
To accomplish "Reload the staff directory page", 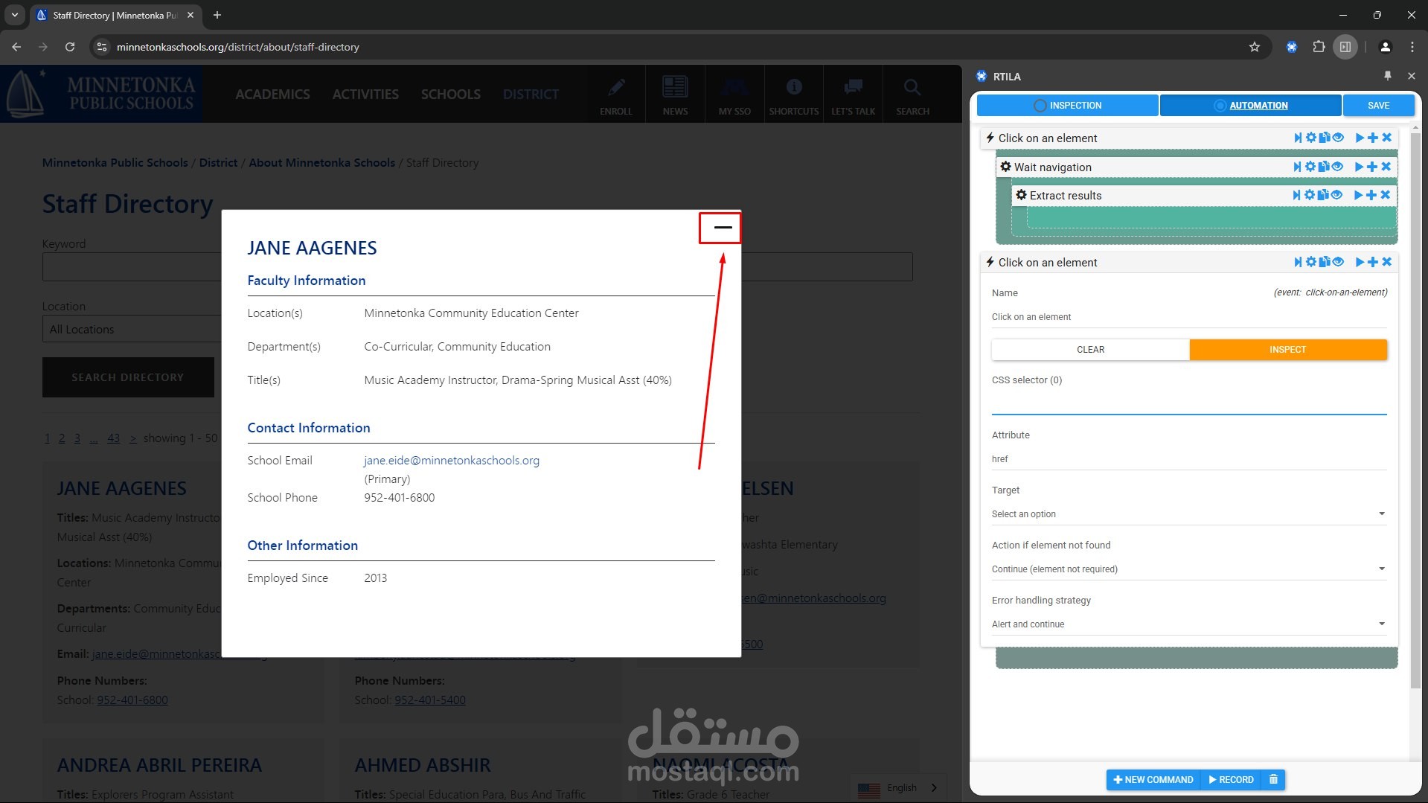I will click(70, 47).
